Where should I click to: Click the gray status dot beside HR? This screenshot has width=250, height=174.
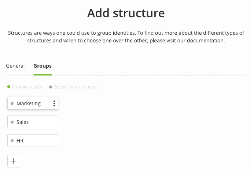(12, 141)
